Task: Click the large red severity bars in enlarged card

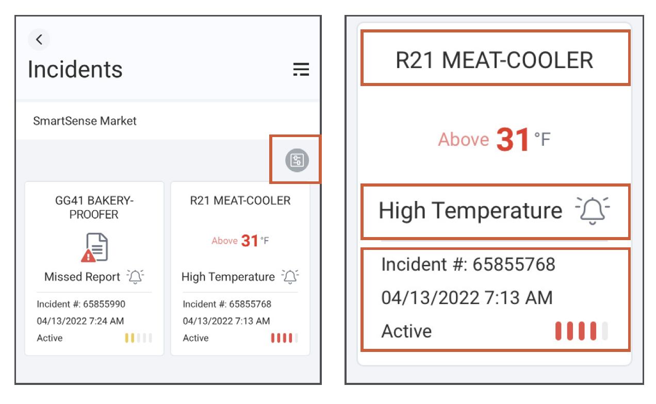Action: point(582,331)
